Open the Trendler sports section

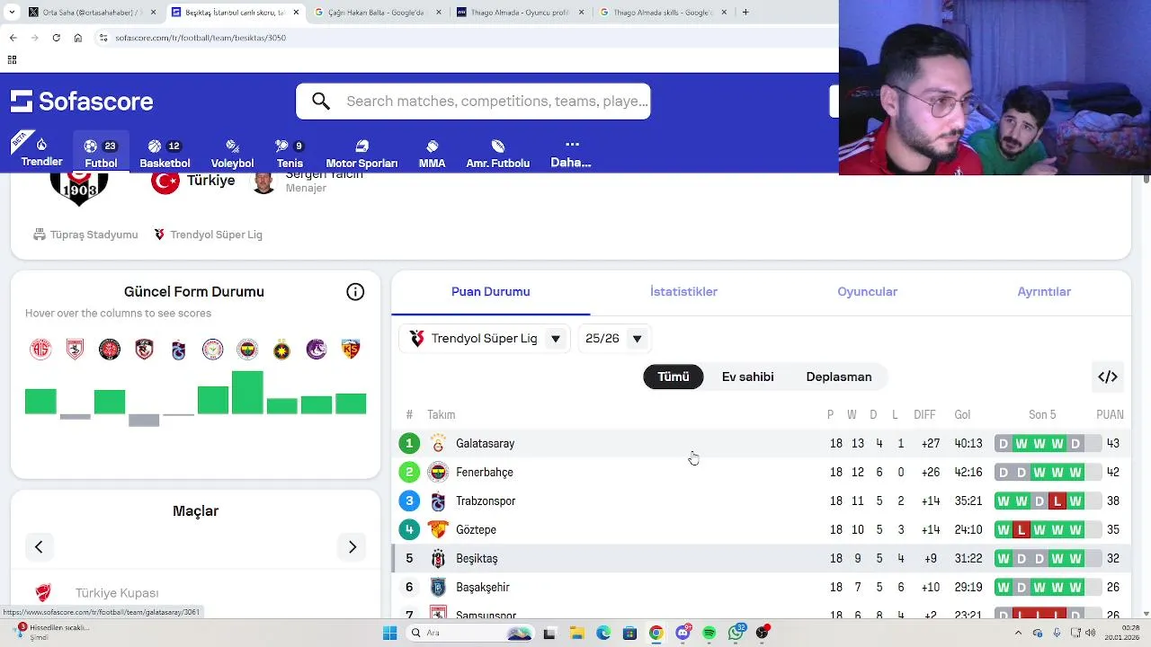pyautogui.click(x=41, y=152)
